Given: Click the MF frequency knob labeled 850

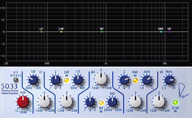Looking at the screenshot, I should (x=112, y=102).
